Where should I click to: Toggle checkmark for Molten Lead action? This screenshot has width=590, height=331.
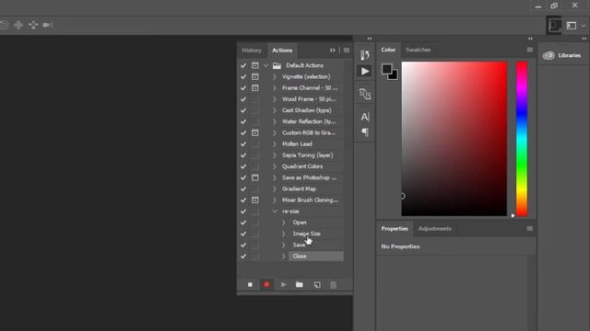[243, 144]
